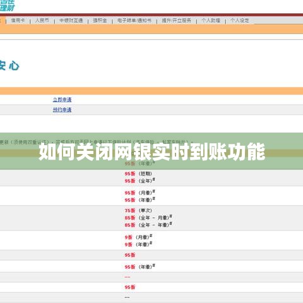Select the 中银财互通 menu item
The image size is (303, 303).
(x=71, y=20)
